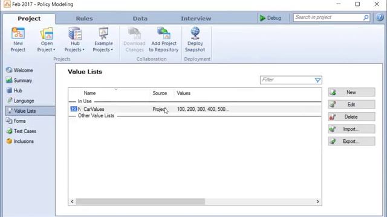Click the Policy Modeling title bar app icon

(7, 4)
